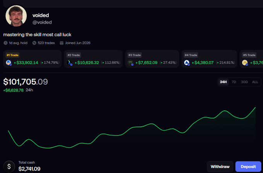This screenshot has width=263, height=173.
Task: Click the $2,741.09 cash amount
Action: (29, 169)
